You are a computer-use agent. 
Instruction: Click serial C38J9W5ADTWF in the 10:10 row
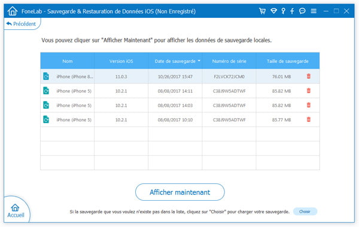[229, 120]
